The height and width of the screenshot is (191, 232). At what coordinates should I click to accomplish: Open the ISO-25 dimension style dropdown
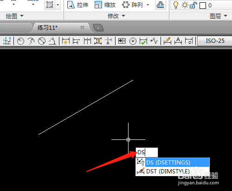(x=215, y=41)
